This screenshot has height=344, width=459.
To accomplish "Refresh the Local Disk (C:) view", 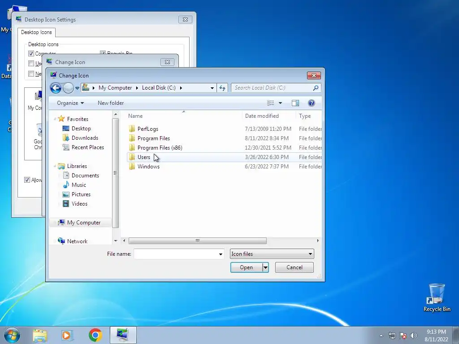I will [x=222, y=88].
